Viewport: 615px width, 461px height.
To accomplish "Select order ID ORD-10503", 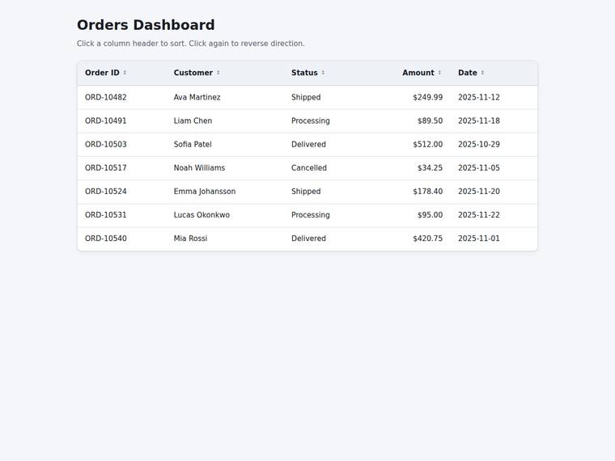I will coord(106,144).
